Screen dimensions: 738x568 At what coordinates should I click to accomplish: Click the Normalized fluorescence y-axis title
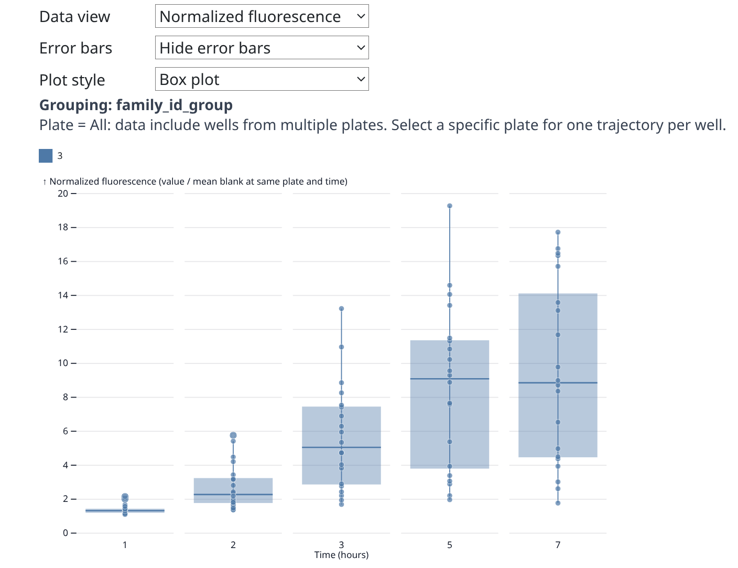[198, 181]
